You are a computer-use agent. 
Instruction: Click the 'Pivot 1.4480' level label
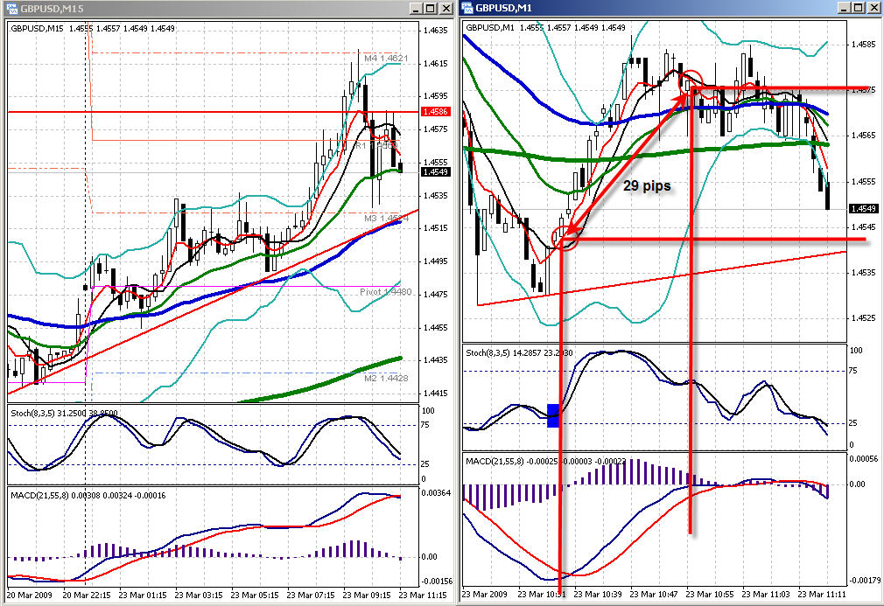[386, 292]
